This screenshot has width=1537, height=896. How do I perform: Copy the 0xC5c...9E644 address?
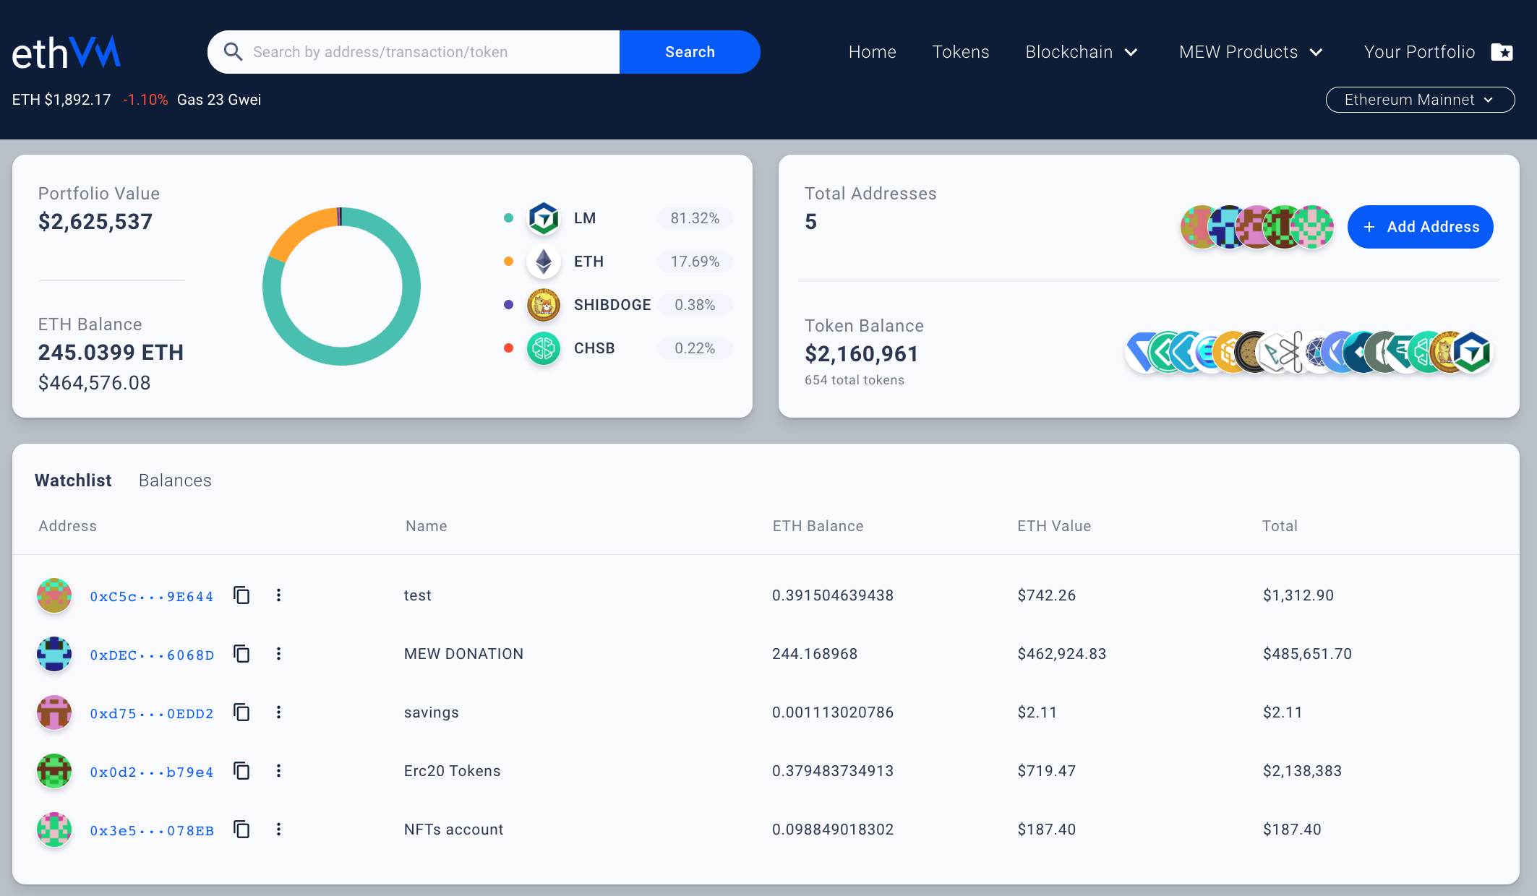pyautogui.click(x=241, y=595)
